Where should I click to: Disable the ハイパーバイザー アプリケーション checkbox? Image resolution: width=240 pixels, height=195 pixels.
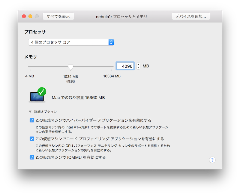coord(32,120)
